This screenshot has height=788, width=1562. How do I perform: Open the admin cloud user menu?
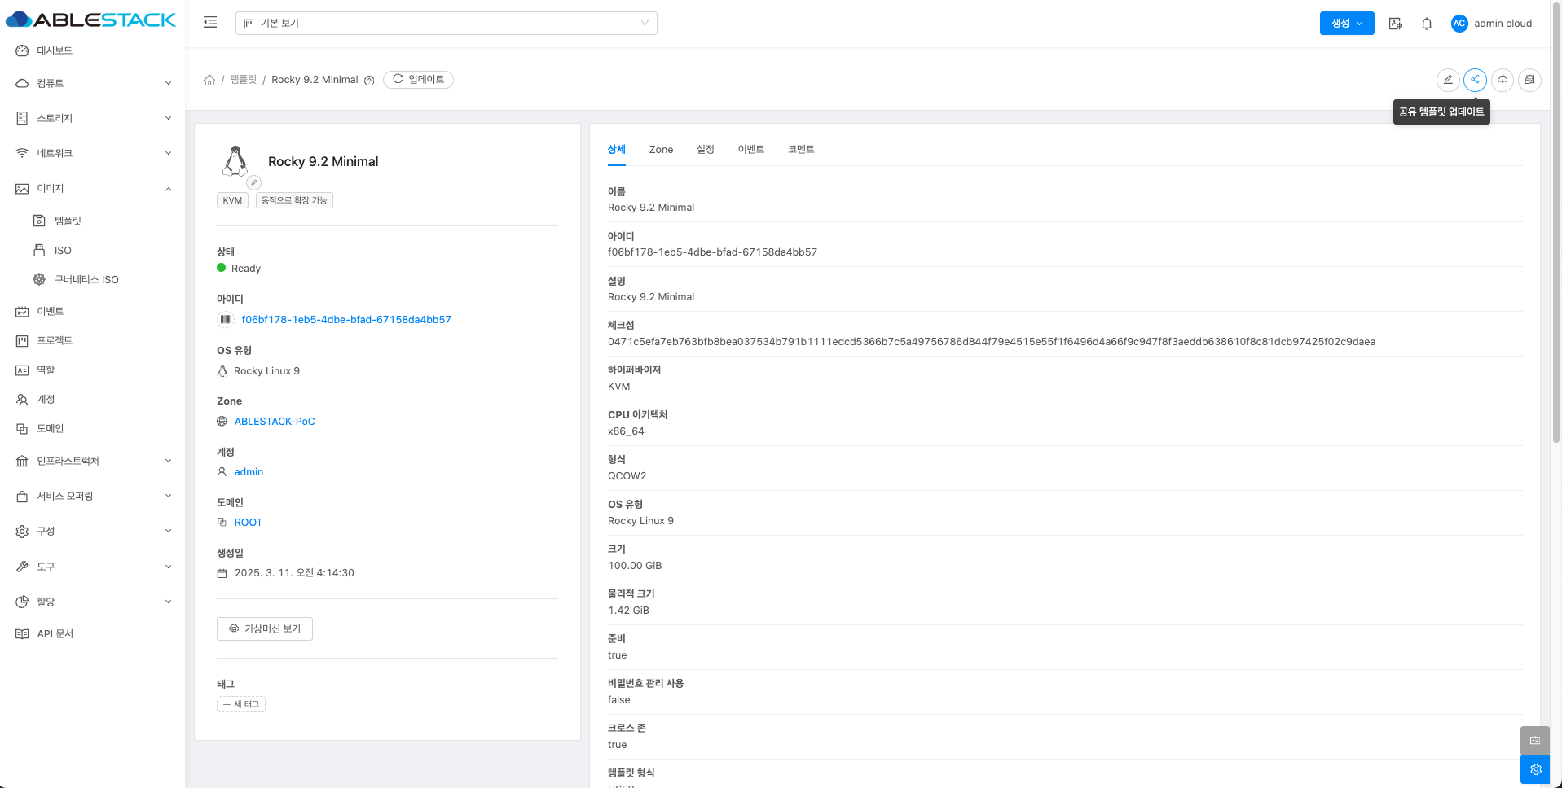(x=1492, y=24)
